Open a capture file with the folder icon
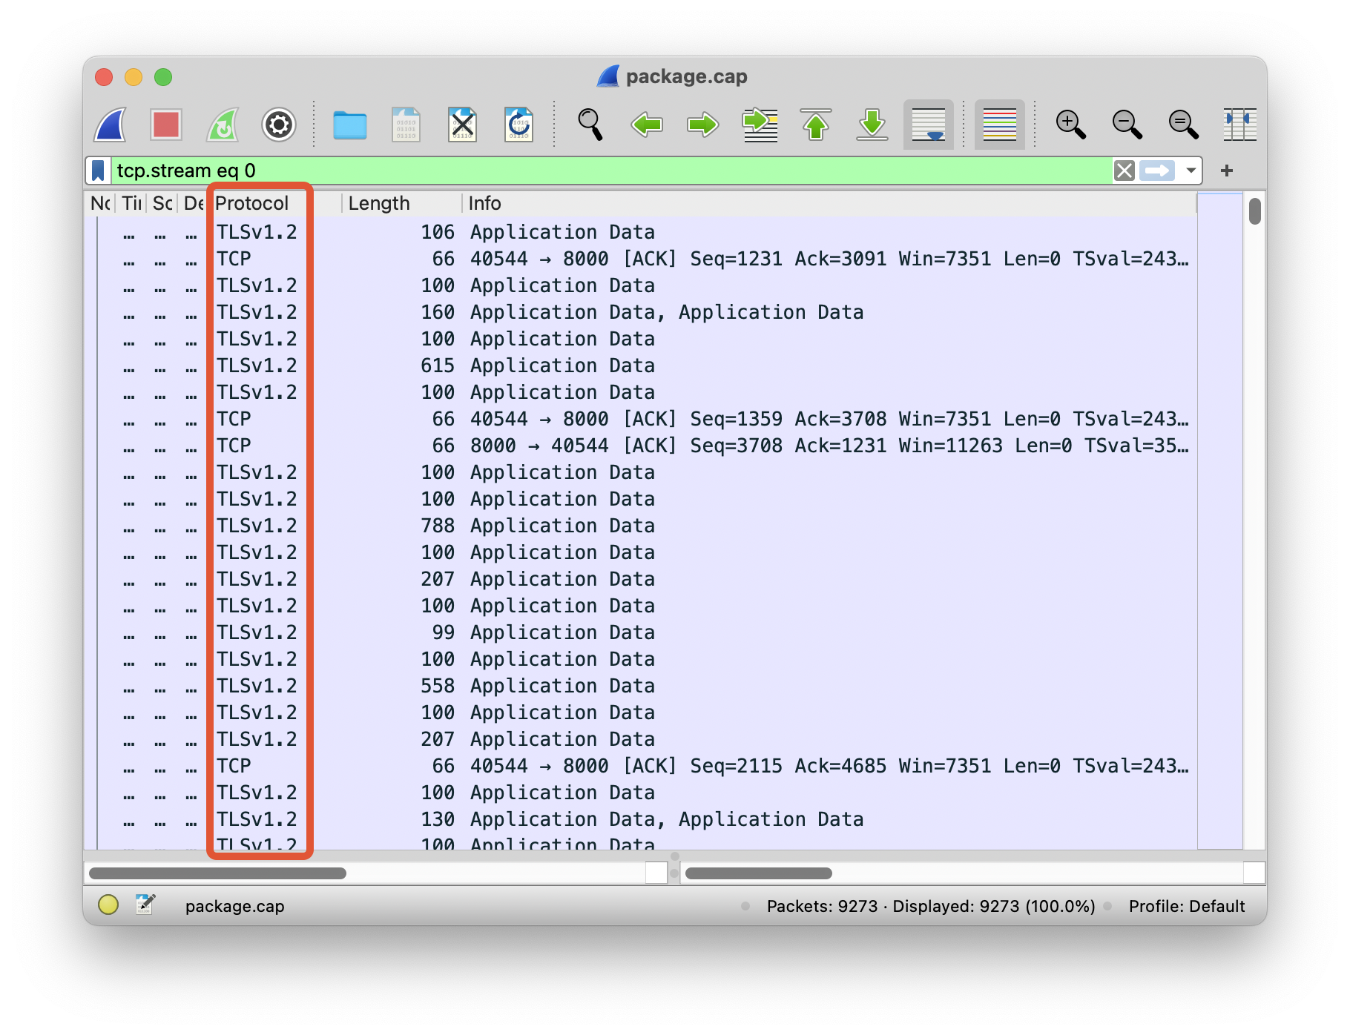The height and width of the screenshot is (1035, 1350). click(x=349, y=125)
